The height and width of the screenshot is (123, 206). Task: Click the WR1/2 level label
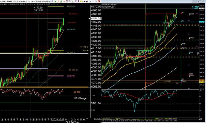tap(191, 38)
